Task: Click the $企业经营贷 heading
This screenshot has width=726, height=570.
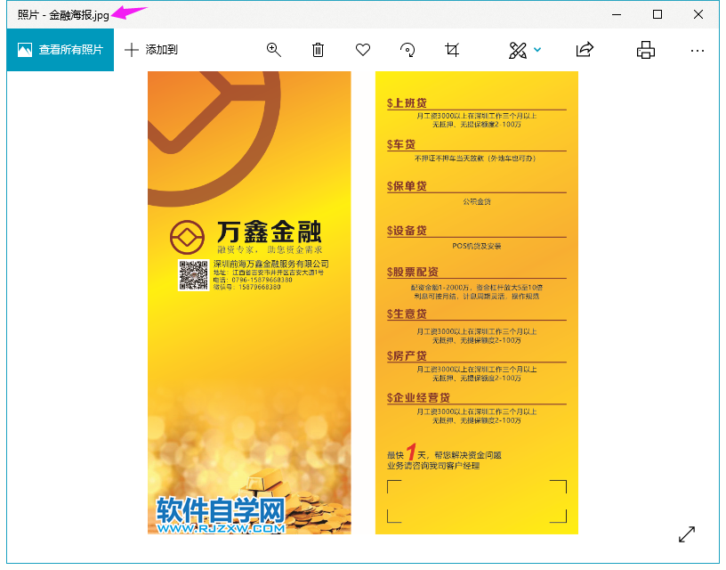Action: [x=418, y=397]
